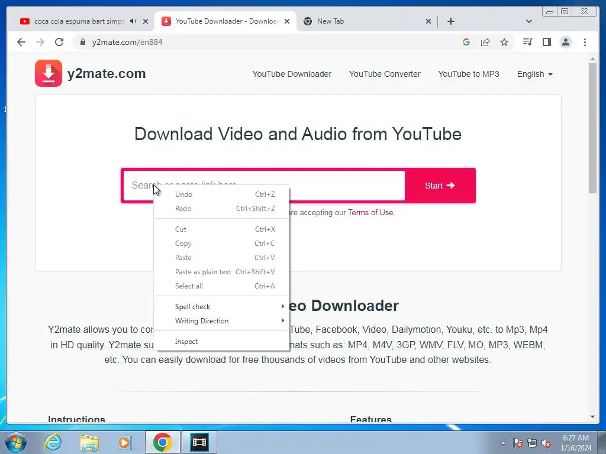606x454 pixels.
Task: Close the New Tab tab
Action: coord(428,21)
